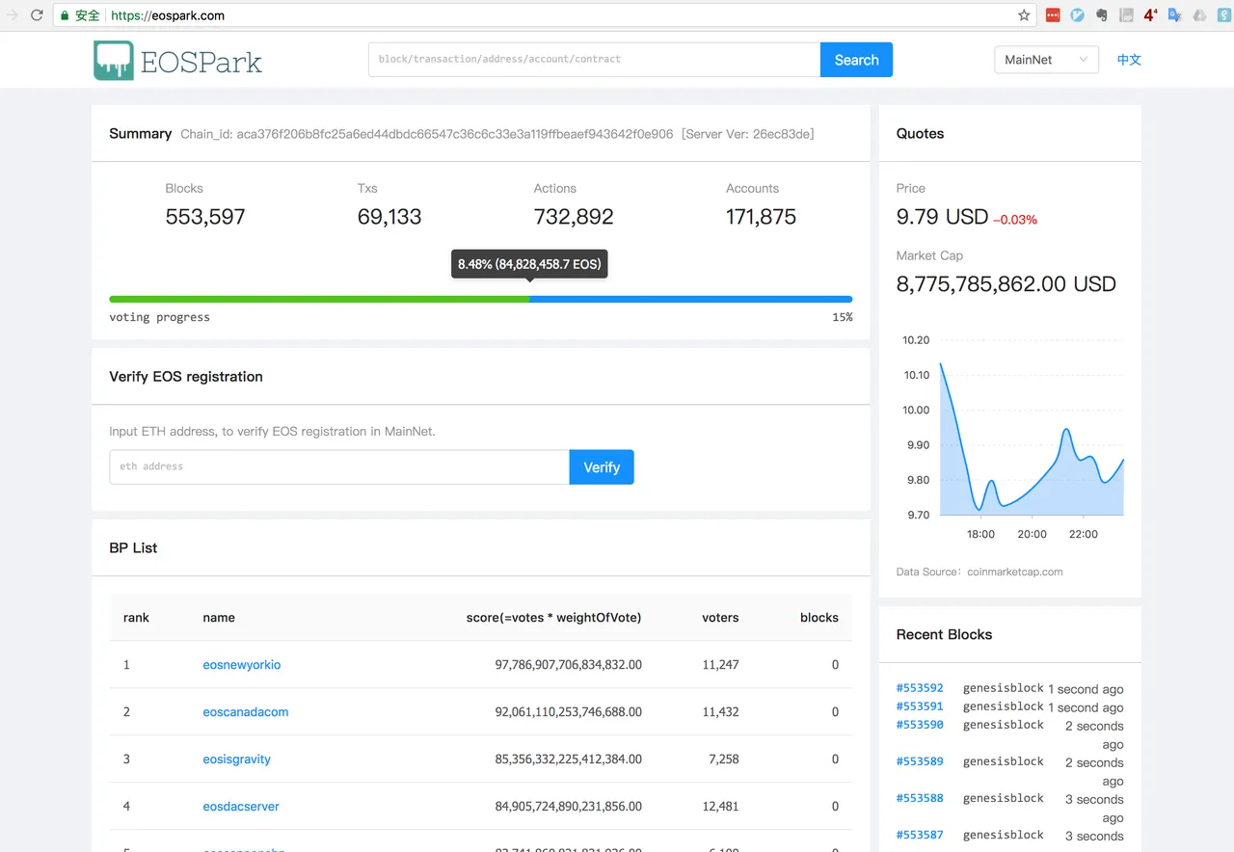Viewport: 1234px width, 852px height.
Task: Open eosdacserver producer page
Action: coord(241,807)
